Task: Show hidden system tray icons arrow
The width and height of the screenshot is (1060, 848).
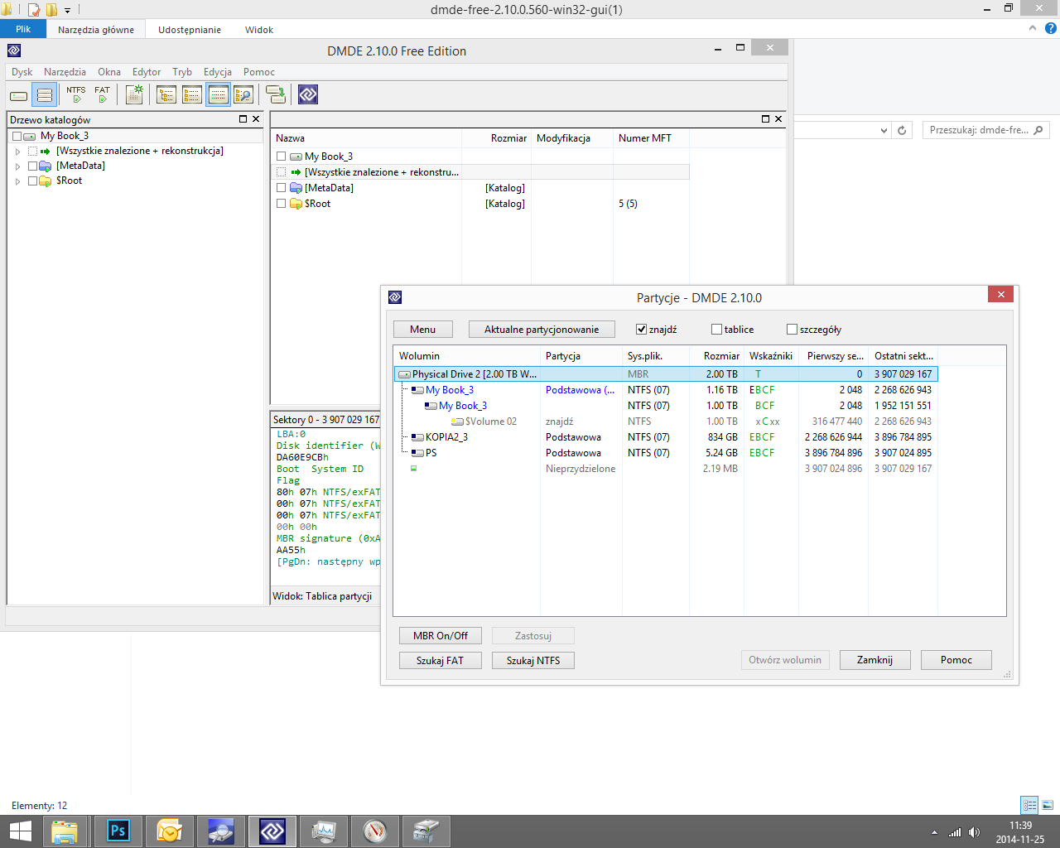Action: tap(934, 832)
